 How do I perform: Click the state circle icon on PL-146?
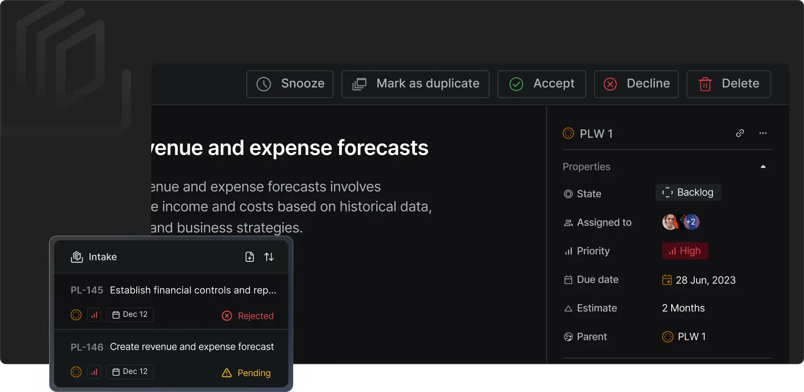(76, 372)
